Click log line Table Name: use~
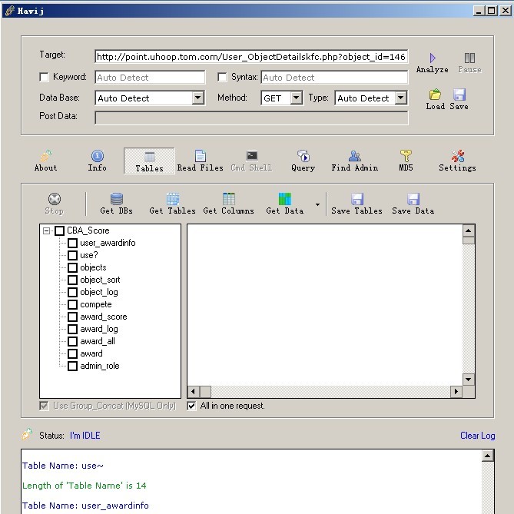This screenshot has height=514, width=514. 63,466
